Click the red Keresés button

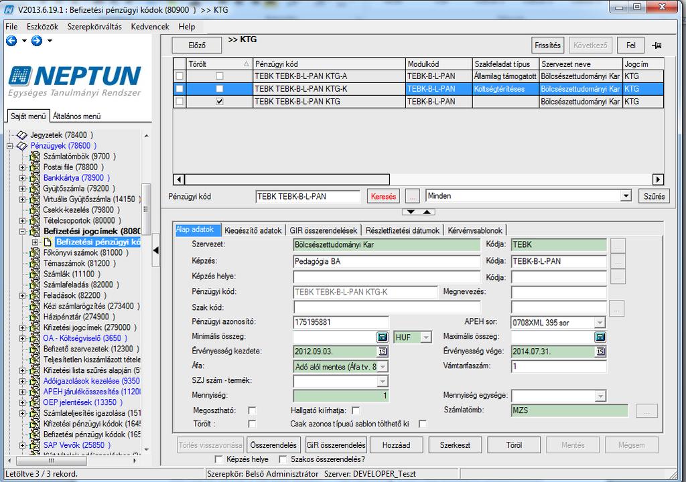tap(383, 196)
